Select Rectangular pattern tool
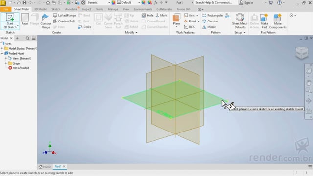 213,15
